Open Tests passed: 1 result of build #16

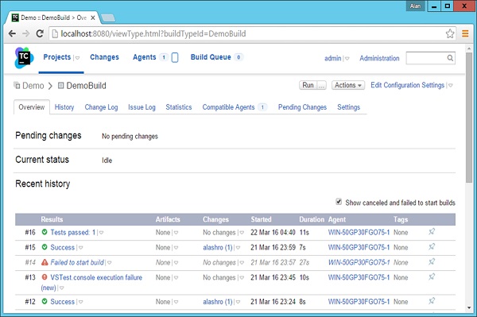(x=73, y=232)
